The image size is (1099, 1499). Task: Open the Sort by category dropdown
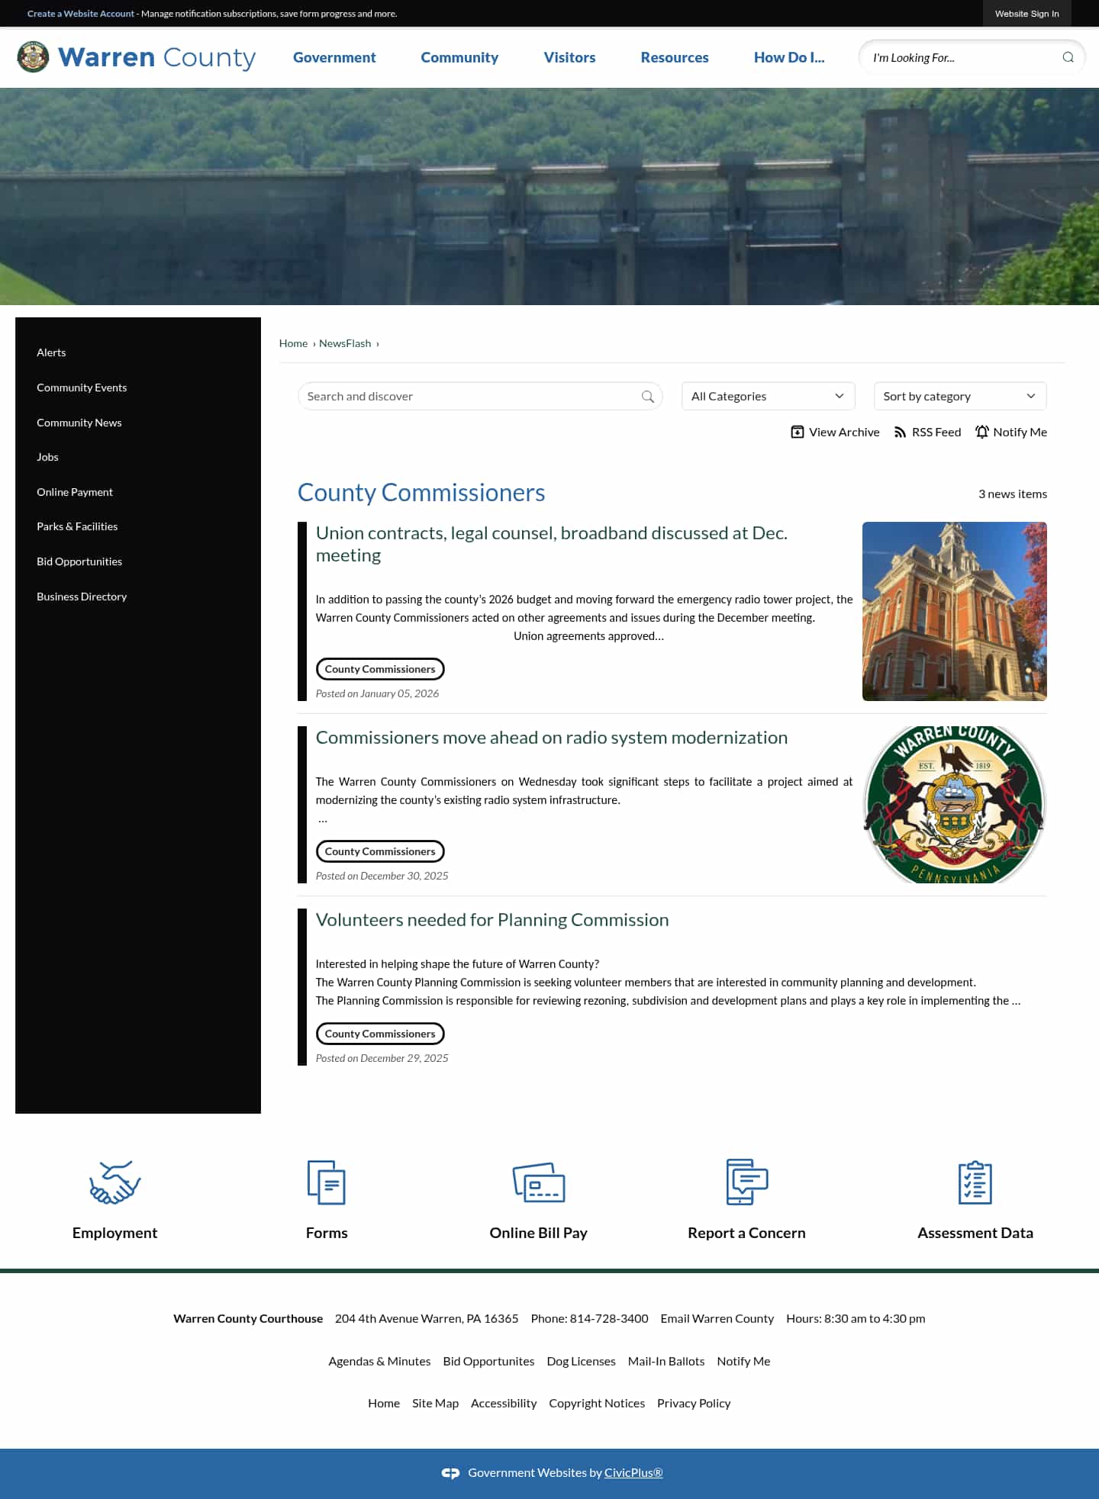pyautogui.click(x=959, y=396)
